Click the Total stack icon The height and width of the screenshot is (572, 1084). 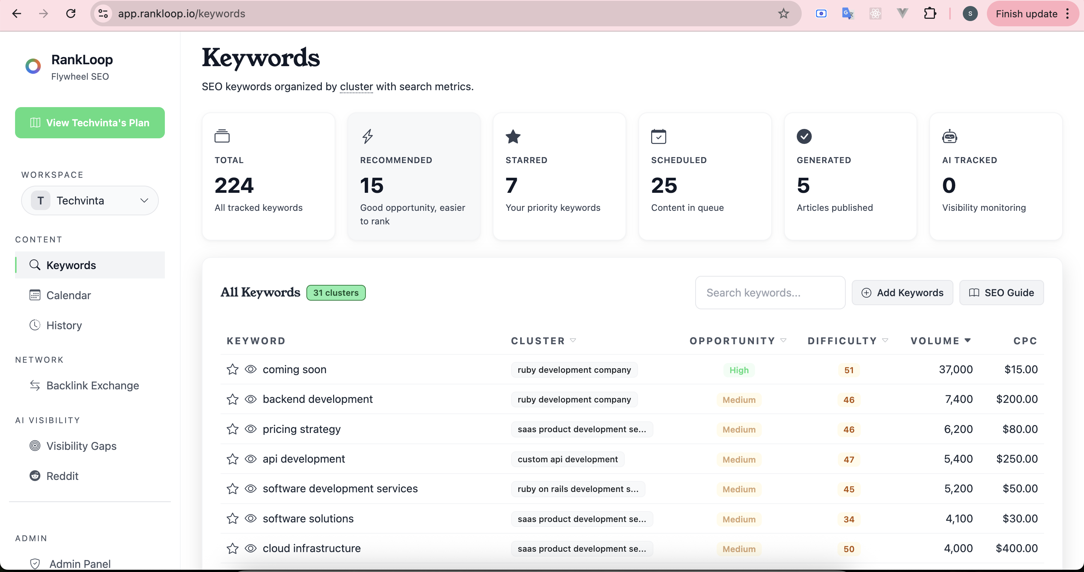tap(222, 136)
